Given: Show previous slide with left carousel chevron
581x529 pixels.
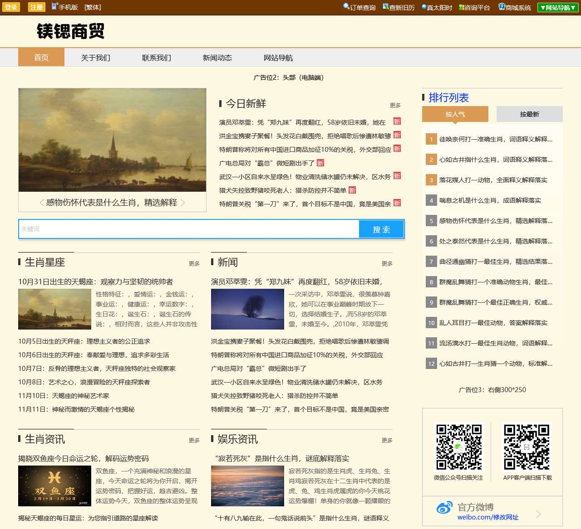Looking at the screenshot, I should [42, 203].
